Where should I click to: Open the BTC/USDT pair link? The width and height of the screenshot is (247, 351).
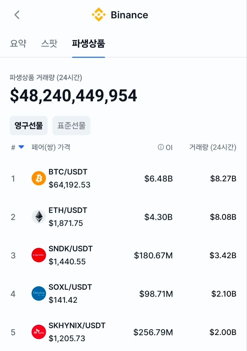68,172
